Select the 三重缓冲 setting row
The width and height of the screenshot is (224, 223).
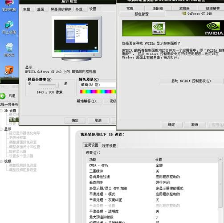152,171
